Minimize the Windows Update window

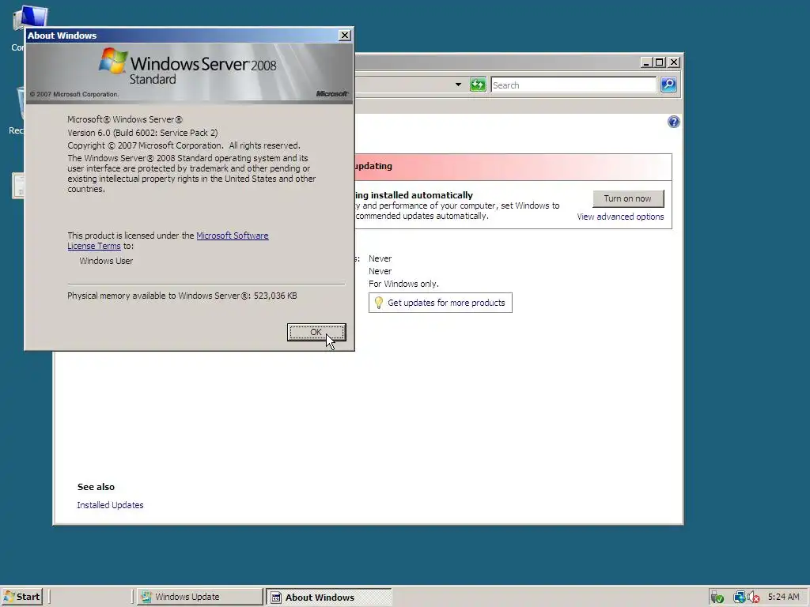[x=646, y=62]
